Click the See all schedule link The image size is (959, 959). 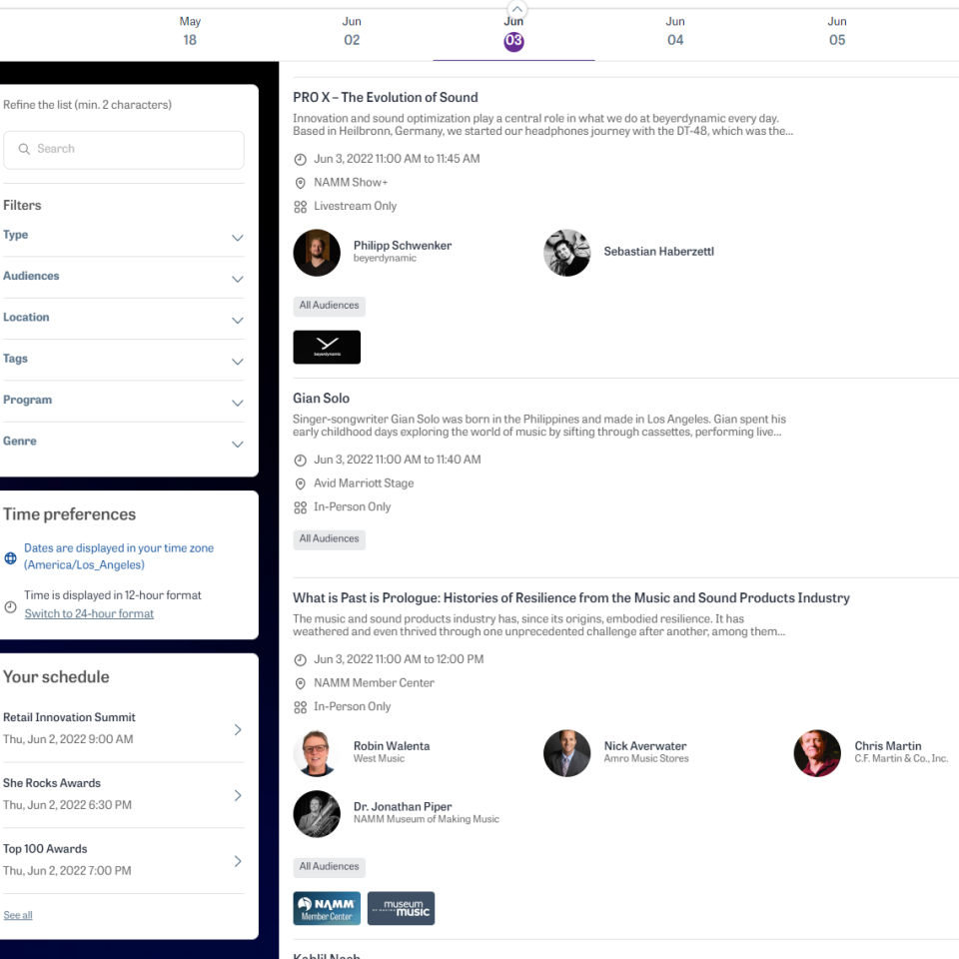[18, 915]
